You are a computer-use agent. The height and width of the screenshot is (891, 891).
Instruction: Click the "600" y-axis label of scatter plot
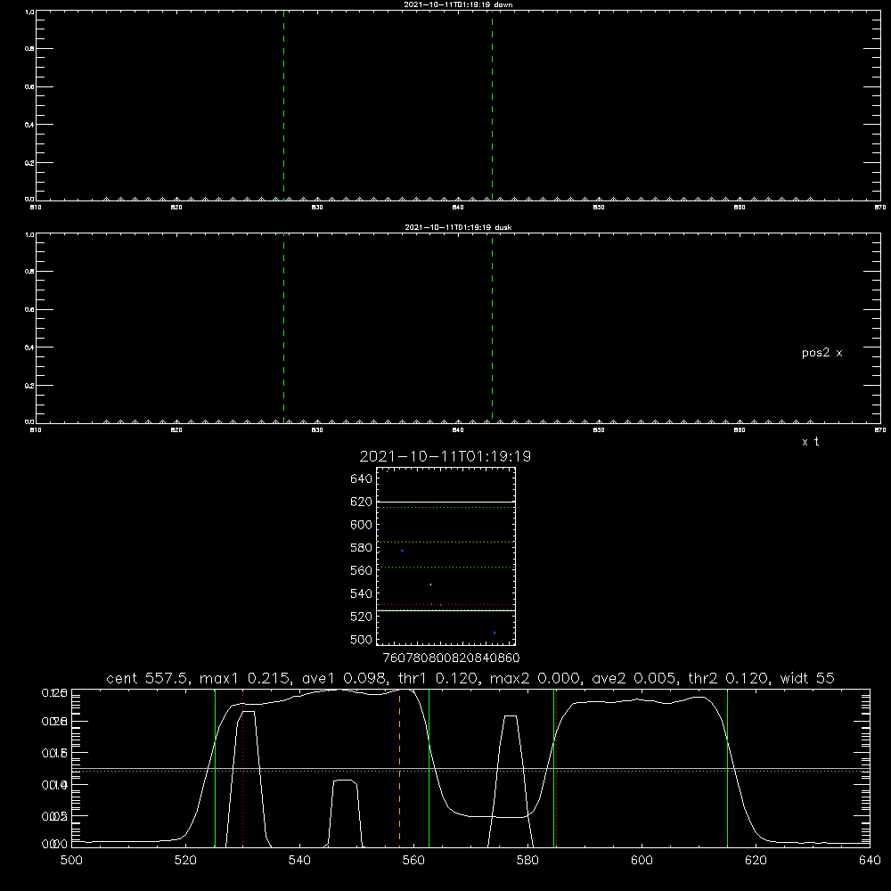point(362,525)
